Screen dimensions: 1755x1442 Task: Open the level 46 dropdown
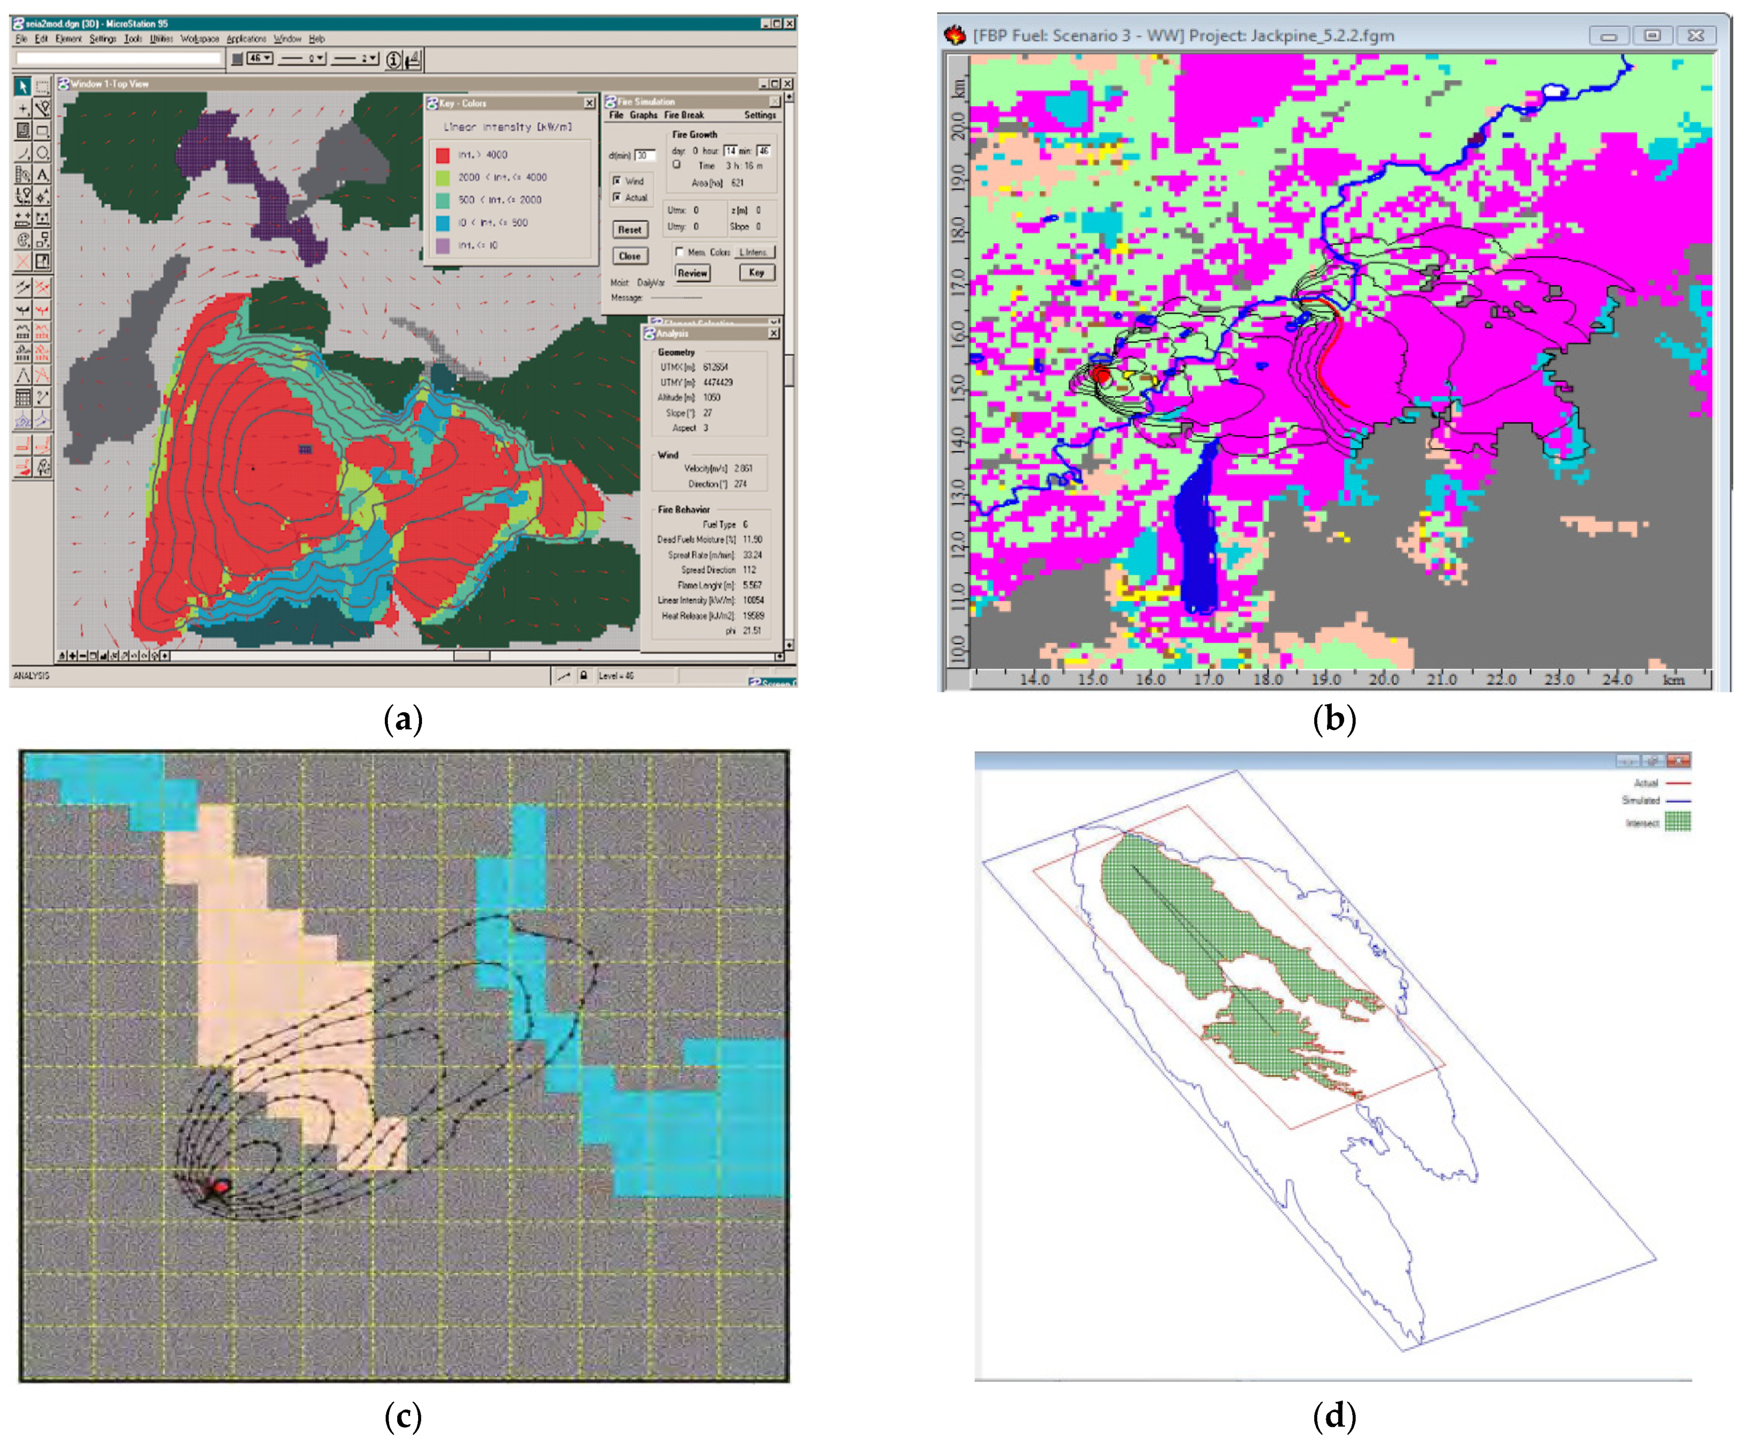pos(260,58)
